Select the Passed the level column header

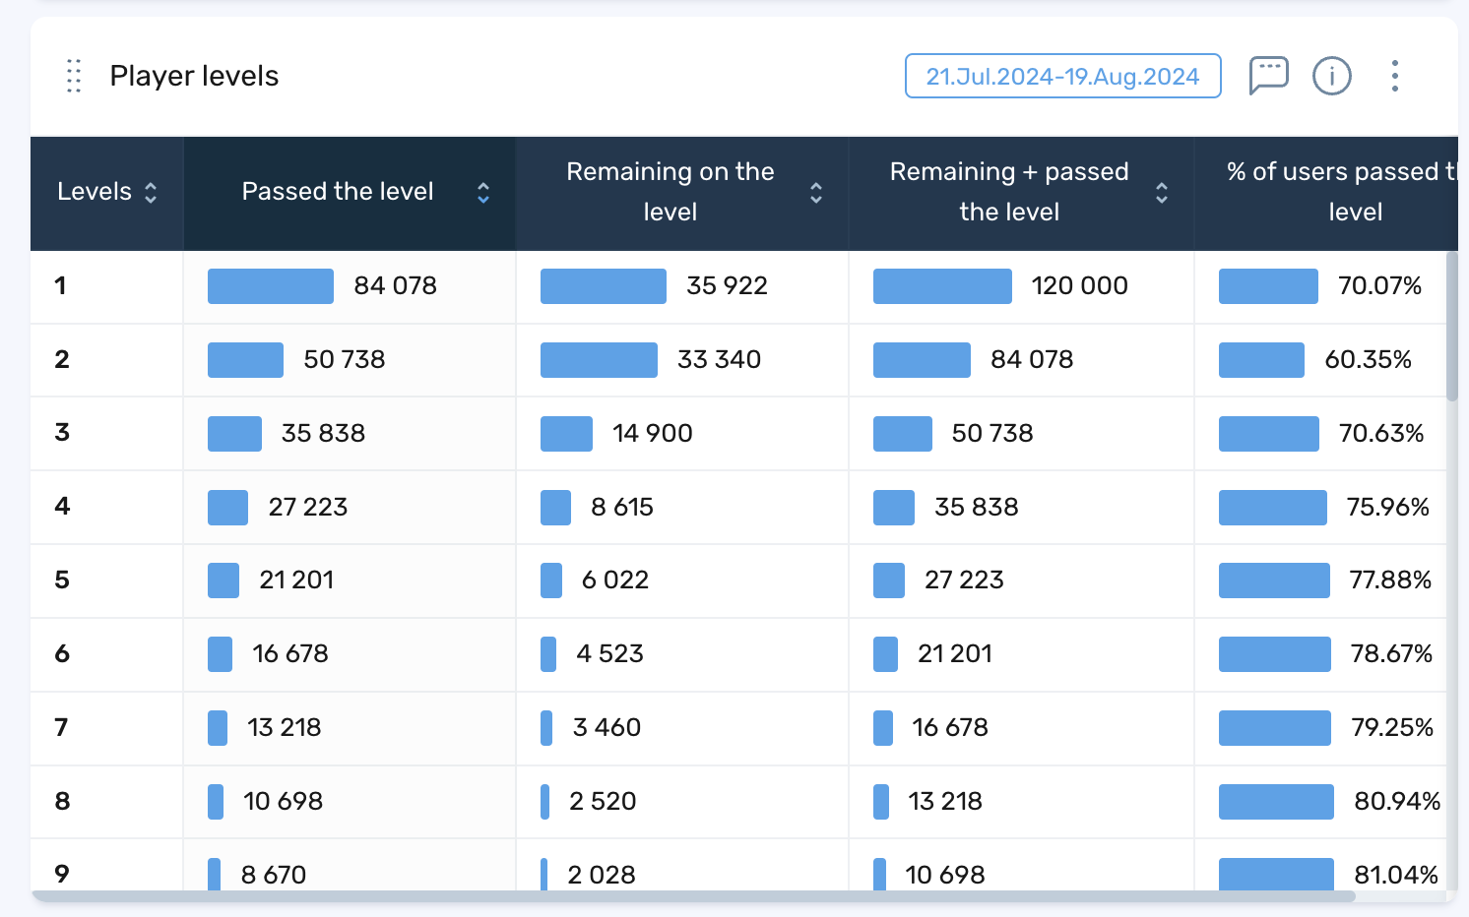click(338, 191)
